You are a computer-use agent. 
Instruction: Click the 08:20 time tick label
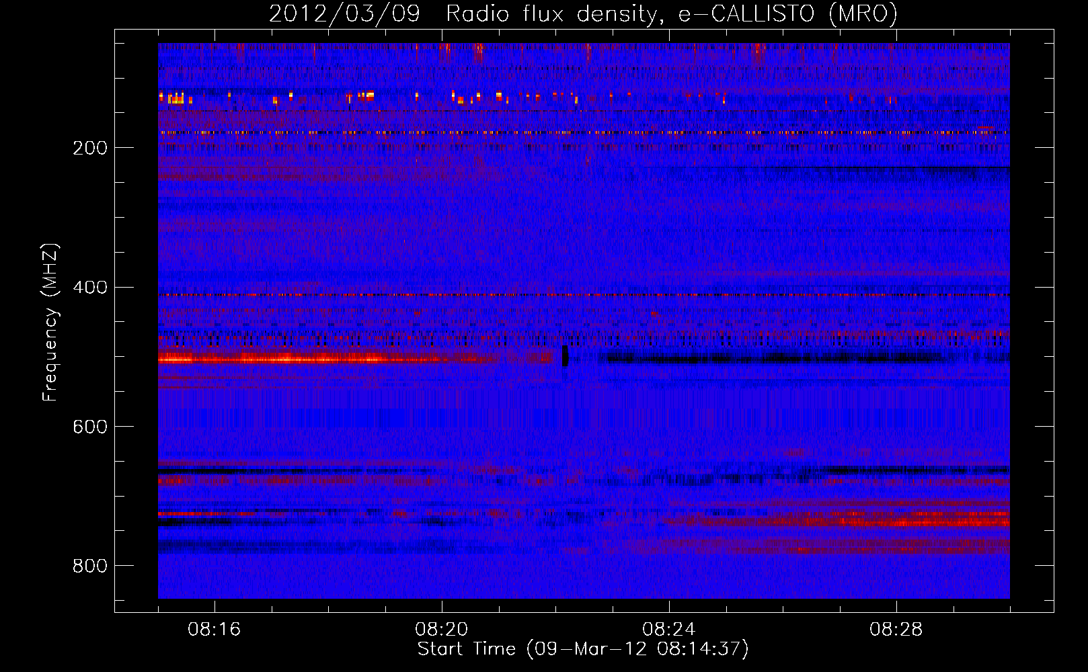442,630
